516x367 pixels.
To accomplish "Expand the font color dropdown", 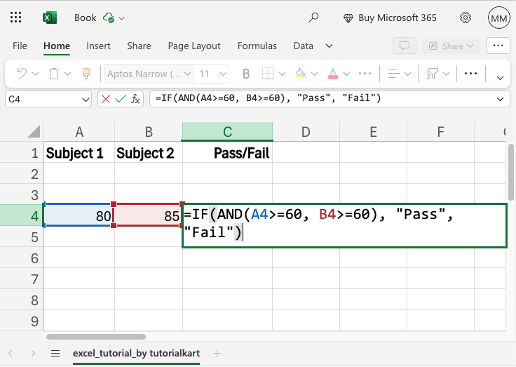I will (x=346, y=74).
